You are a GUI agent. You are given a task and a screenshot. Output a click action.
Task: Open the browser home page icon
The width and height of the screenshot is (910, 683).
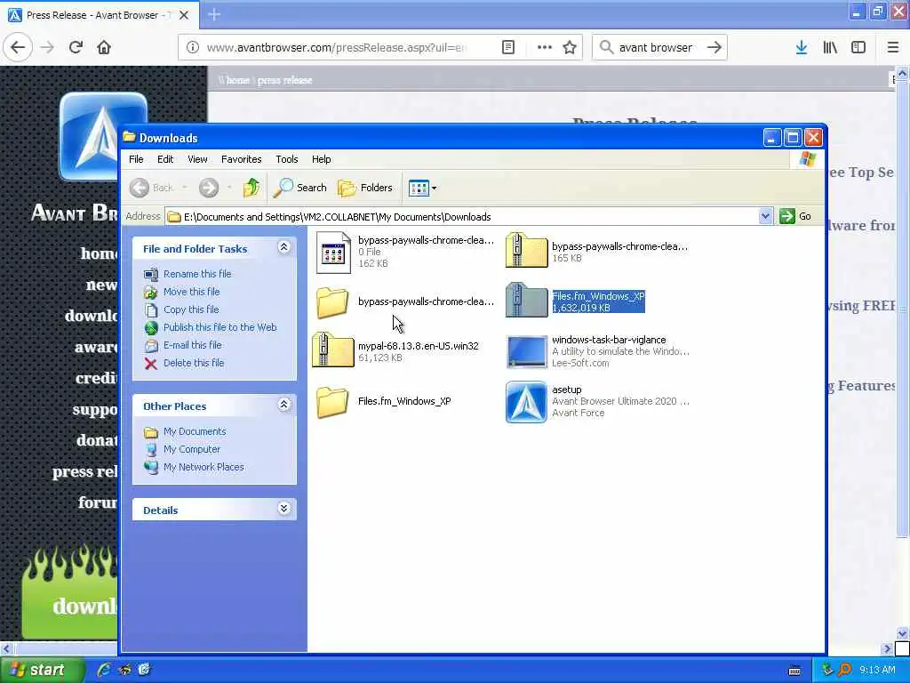click(104, 47)
